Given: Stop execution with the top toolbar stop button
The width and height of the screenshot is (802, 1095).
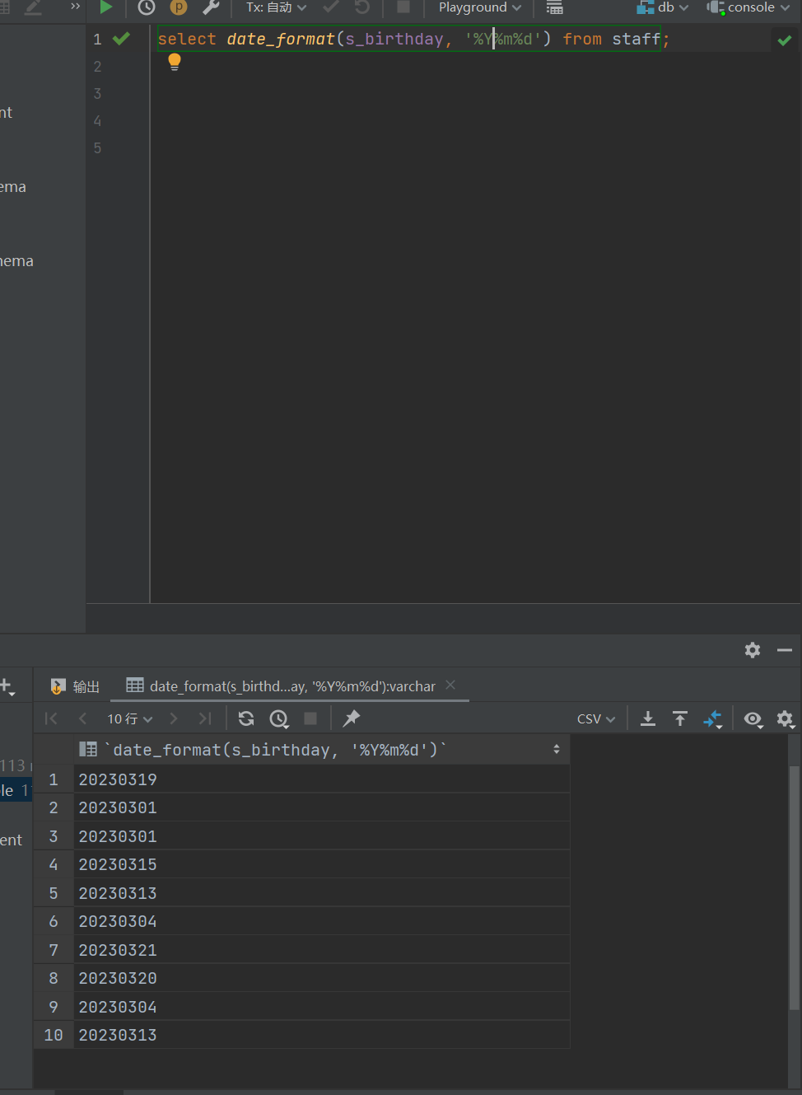Looking at the screenshot, I should point(403,7).
